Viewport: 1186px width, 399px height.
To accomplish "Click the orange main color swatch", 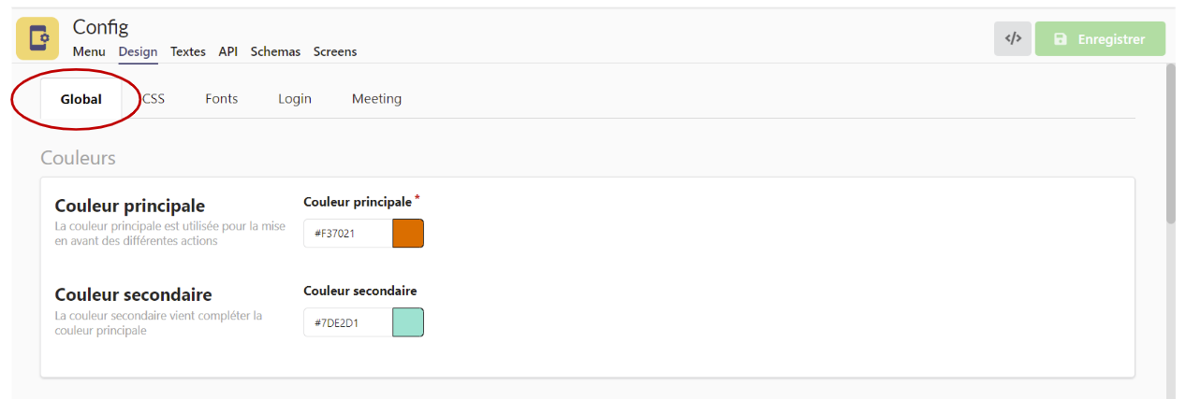I will click(x=408, y=234).
